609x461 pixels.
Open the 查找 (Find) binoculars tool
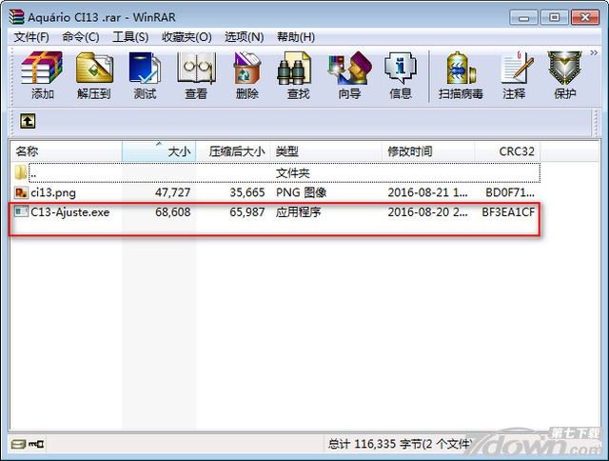tap(298, 75)
